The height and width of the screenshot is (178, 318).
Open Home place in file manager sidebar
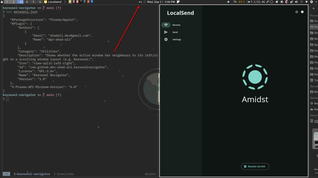click(314, 21)
